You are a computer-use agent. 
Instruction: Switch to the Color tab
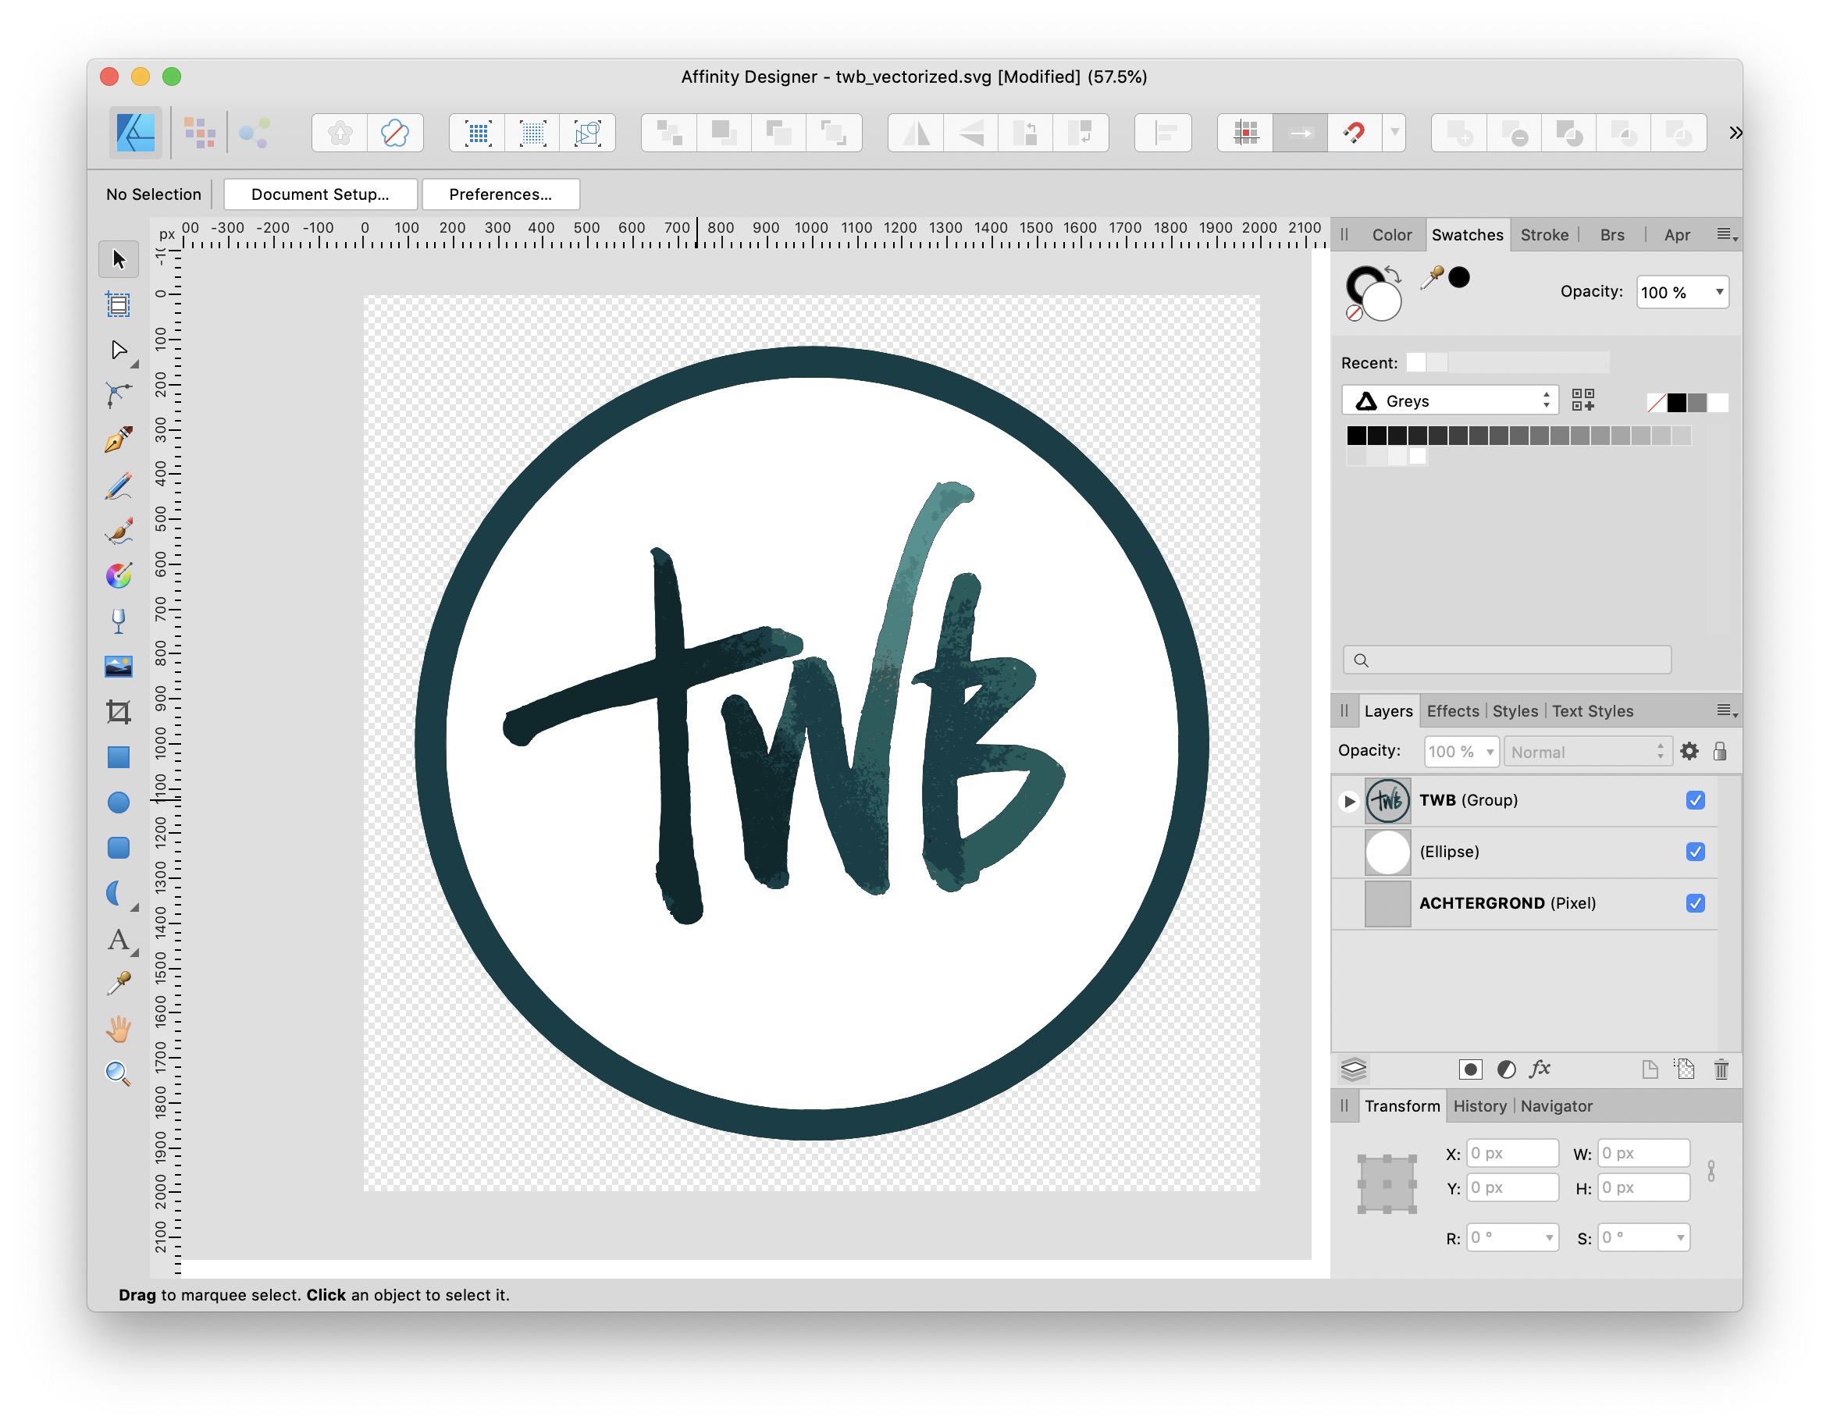click(x=1392, y=236)
